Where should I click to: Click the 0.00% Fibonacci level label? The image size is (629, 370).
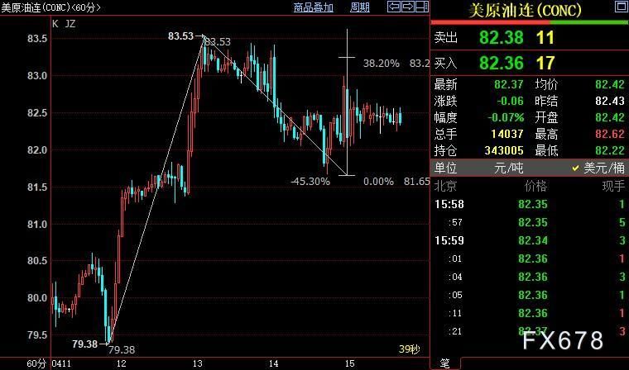coord(378,182)
